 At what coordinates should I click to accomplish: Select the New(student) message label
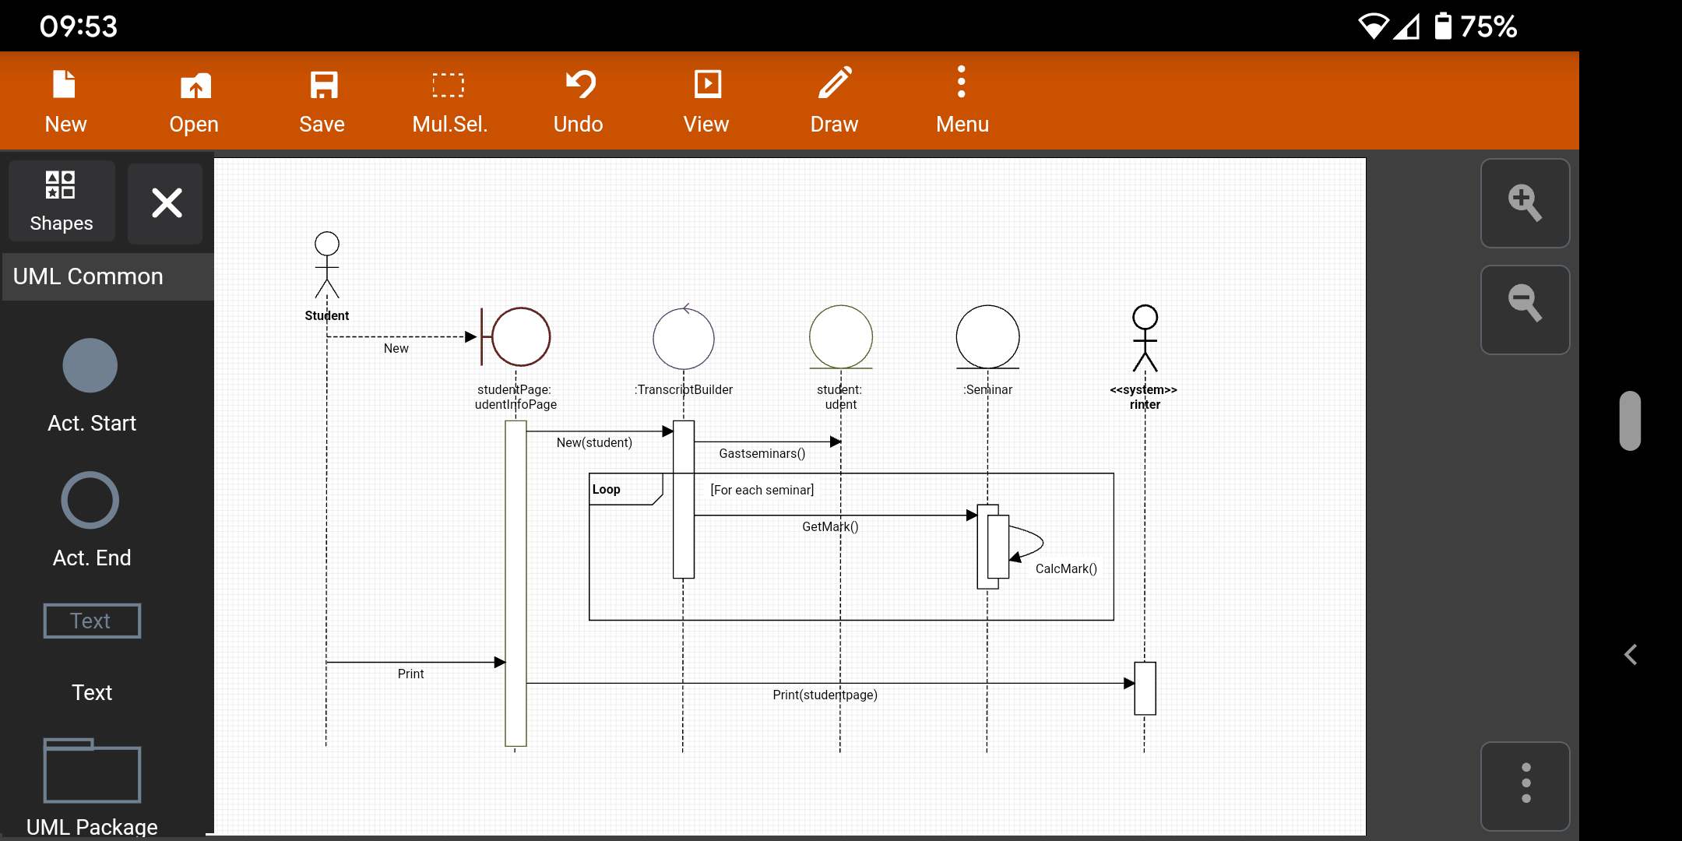point(594,442)
